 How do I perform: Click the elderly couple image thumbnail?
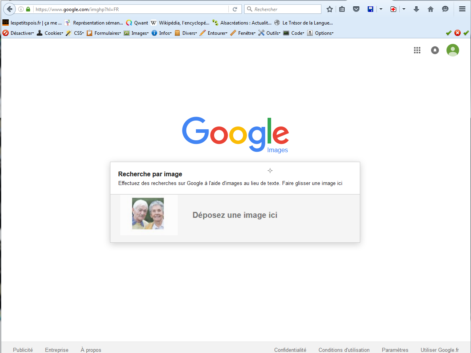point(148,214)
